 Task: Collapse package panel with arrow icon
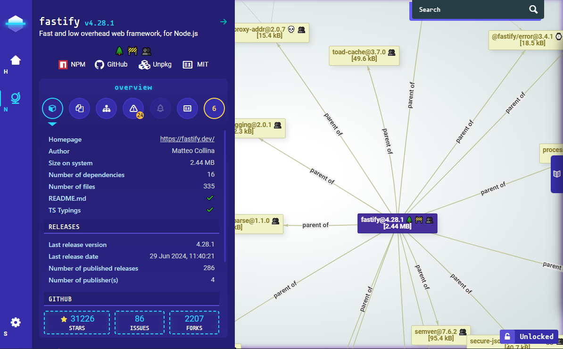224,22
